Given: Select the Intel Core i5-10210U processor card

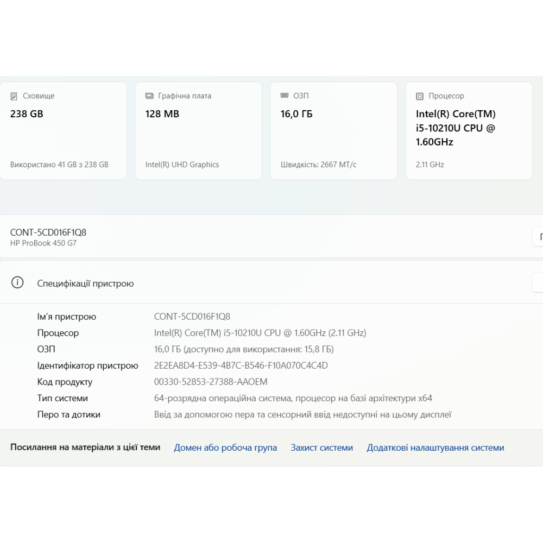Looking at the screenshot, I should [469, 130].
